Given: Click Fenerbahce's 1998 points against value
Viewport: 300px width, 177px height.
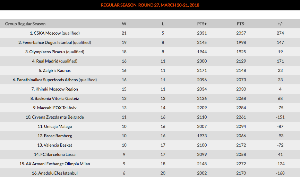Looking at the screenshot, I should tap(241, 43).
